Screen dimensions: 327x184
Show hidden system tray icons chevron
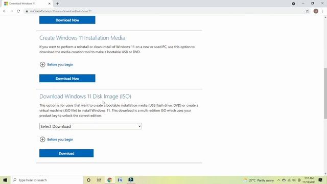[x=278, y=180]
